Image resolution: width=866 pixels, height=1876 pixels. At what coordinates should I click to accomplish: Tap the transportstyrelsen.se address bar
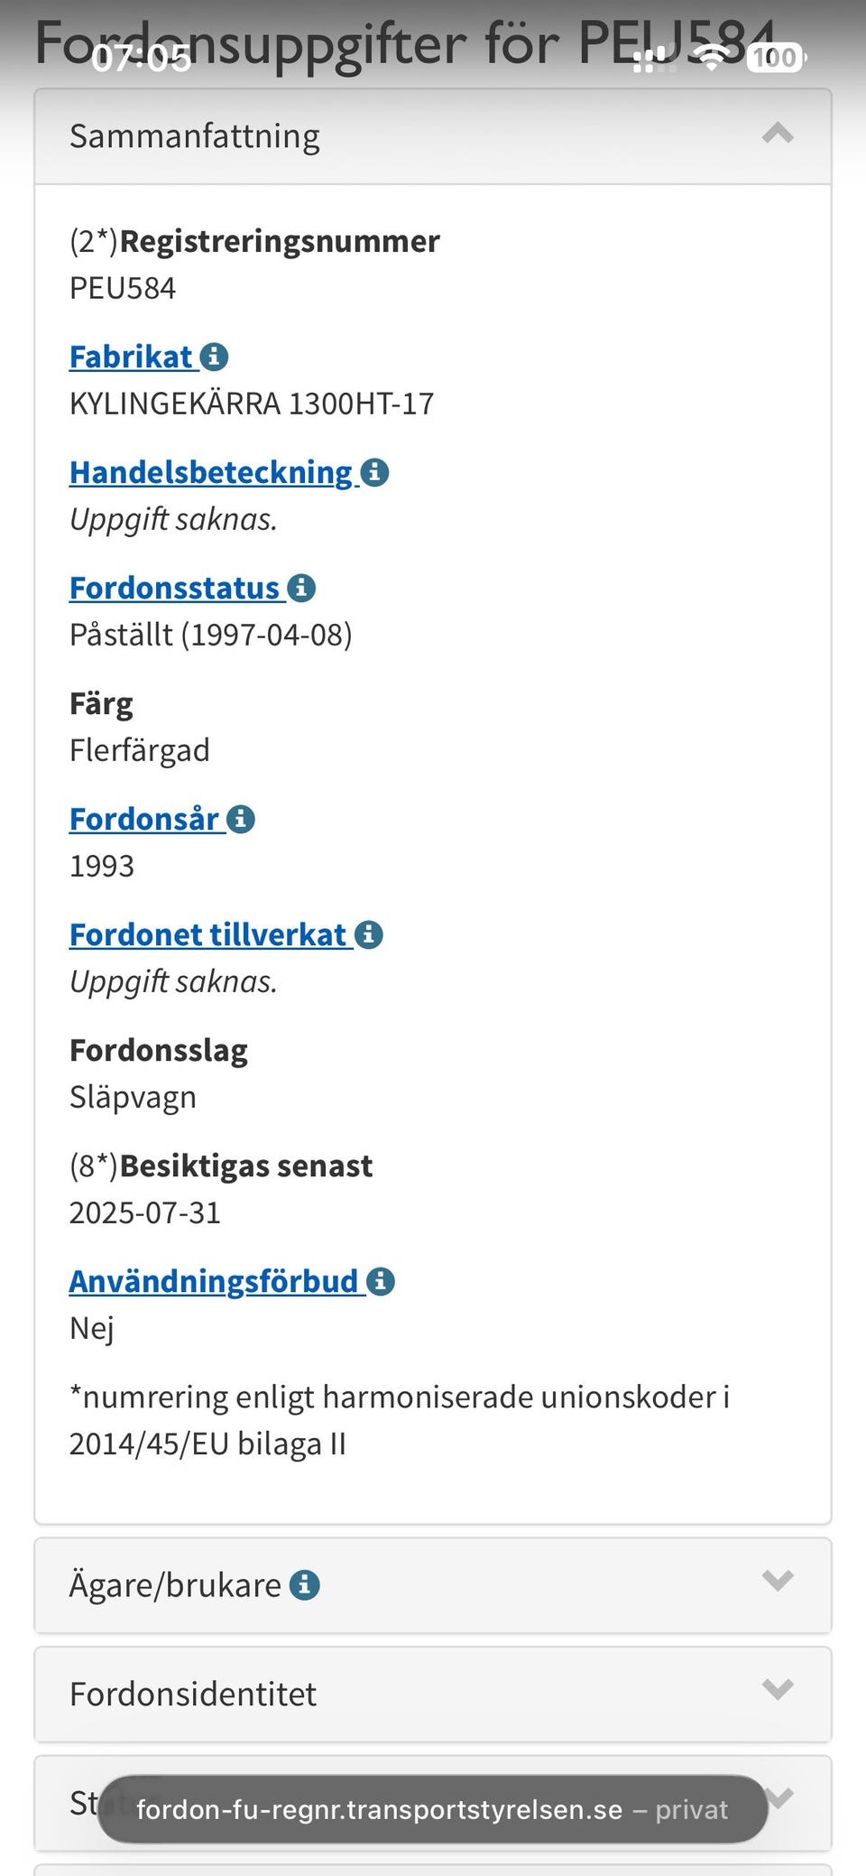point(432,1809)
